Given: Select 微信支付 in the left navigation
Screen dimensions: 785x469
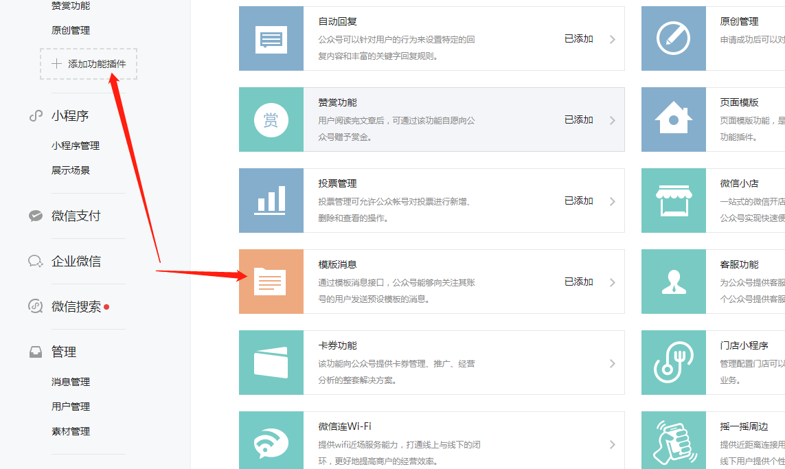Looking at the screenshot, I should click(76, 216).
